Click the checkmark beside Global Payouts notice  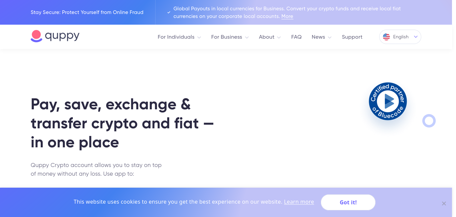click(x=169, y=12)
